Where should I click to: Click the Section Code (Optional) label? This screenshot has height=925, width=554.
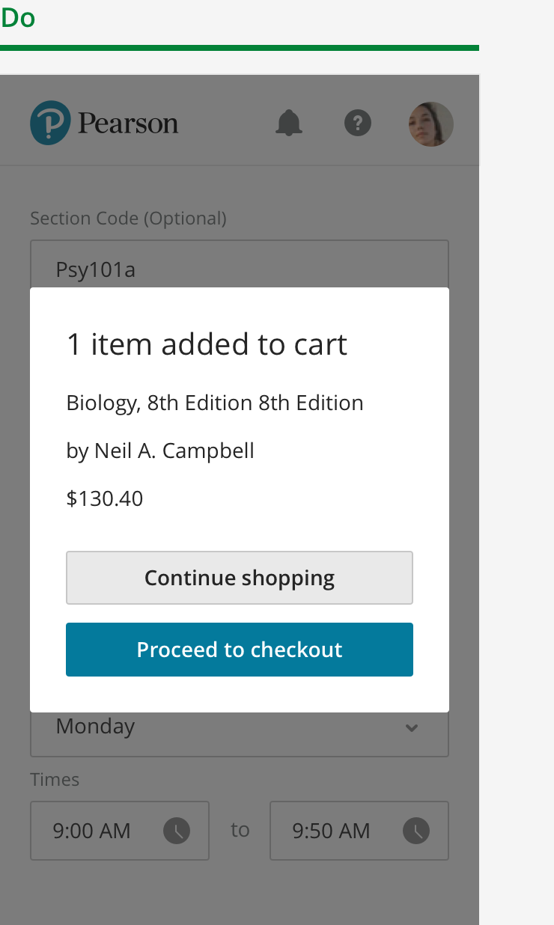tap(128, 218)
